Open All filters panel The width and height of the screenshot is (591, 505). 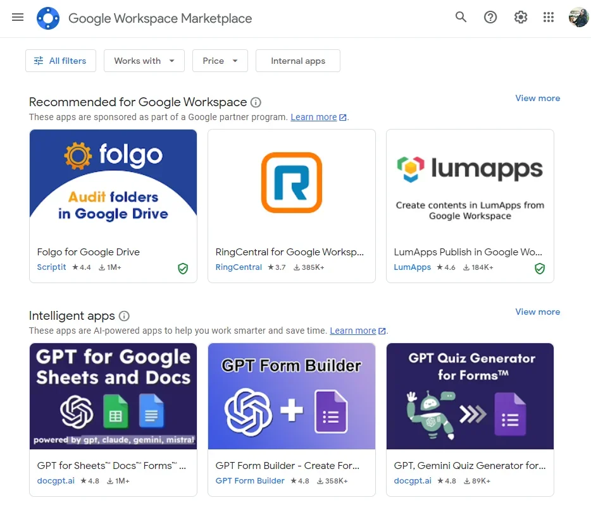61,61
